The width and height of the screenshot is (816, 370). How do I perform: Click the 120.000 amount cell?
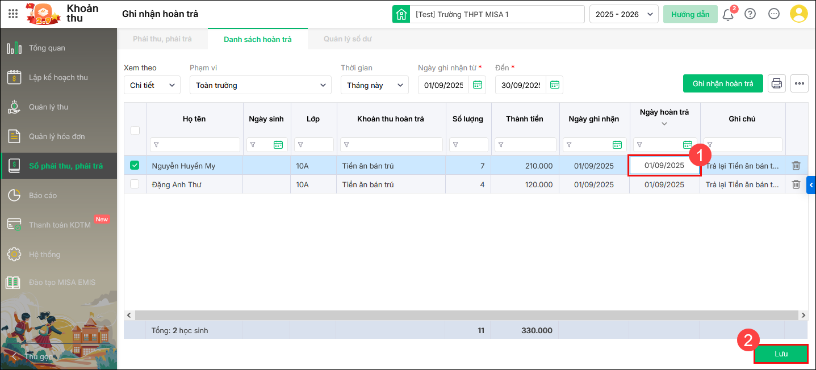[525, 184]
